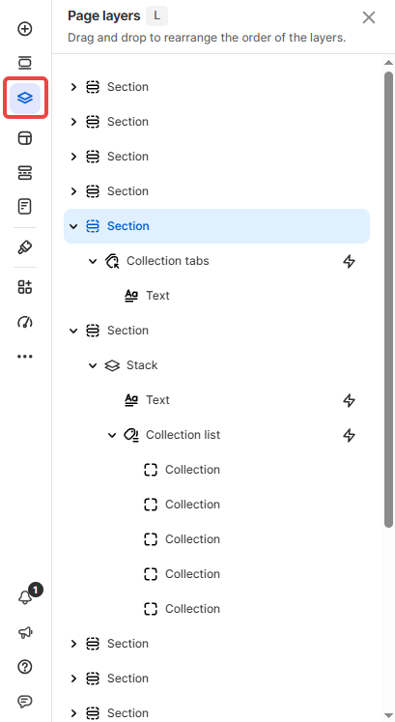Click lightning bolt next to Collection tabs
Viewport: 395px width, 722px height.
350,261
